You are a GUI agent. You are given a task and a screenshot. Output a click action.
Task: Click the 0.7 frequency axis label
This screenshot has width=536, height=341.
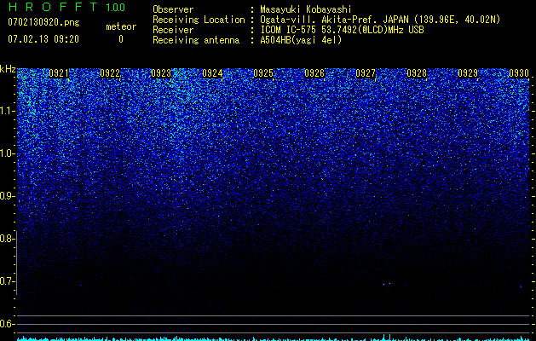tap(6, 281)
